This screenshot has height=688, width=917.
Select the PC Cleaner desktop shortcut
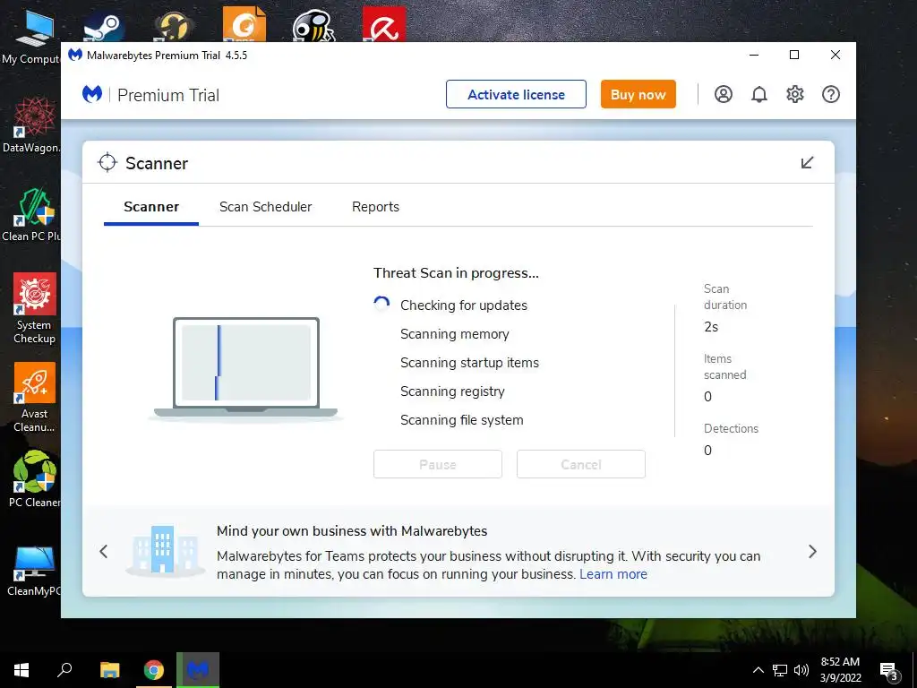[35, 478]
